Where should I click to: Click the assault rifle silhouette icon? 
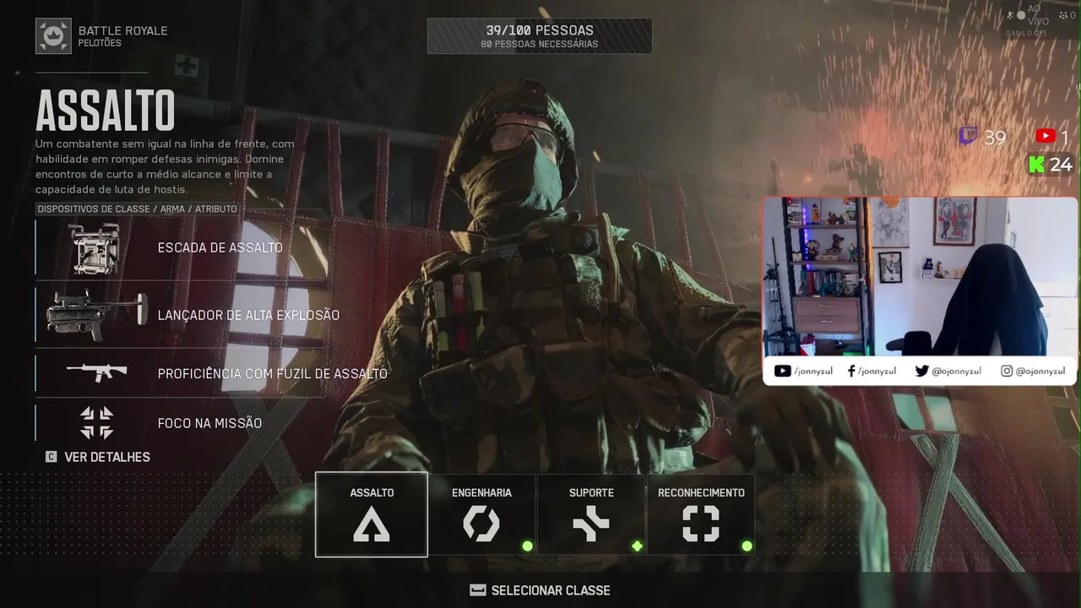[97, 372]
